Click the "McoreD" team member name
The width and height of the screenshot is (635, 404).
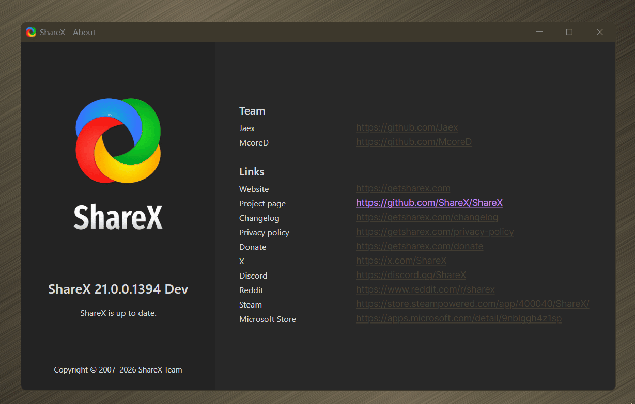(x=254, y=142)
